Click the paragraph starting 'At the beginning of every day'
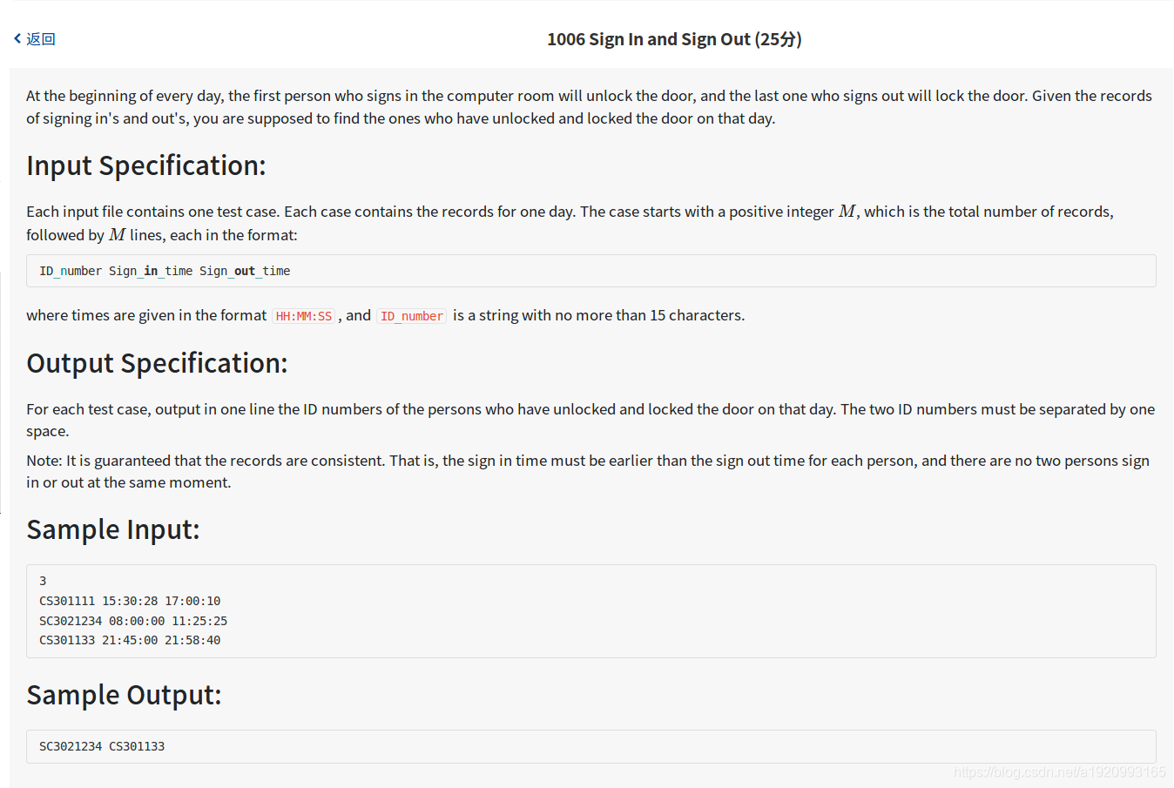 (x=589, y=107)
